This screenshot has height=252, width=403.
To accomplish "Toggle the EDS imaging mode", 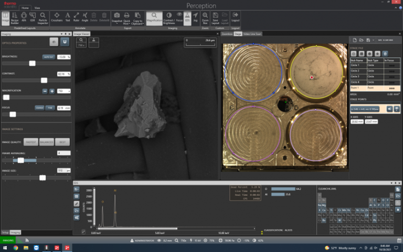I will 187,17.
